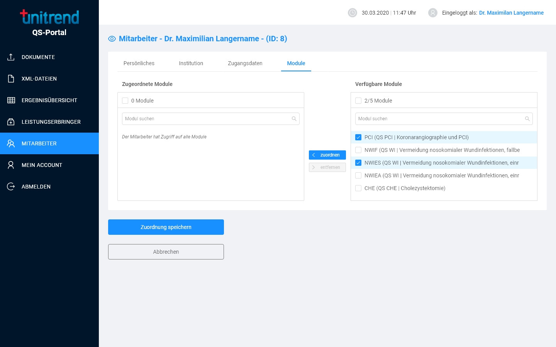
Task: Click Zuordnung speichern button
Action: pyautogui.click(x=166, y=227)
